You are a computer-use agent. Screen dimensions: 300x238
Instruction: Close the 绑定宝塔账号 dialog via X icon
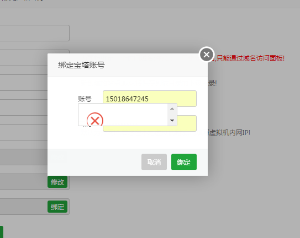pos(207,55)
